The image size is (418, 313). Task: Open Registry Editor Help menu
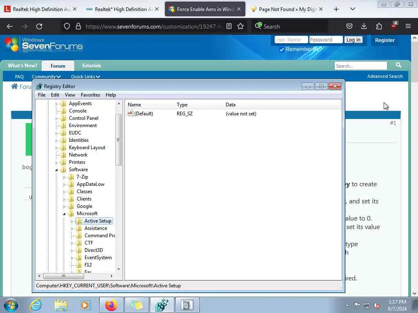tap(111, 95)
